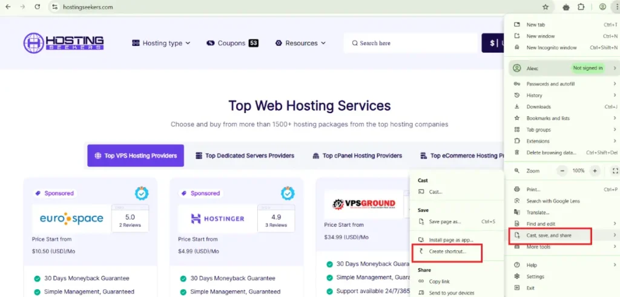Select Top Dedicated Servers Providers tab

[245, 155]
